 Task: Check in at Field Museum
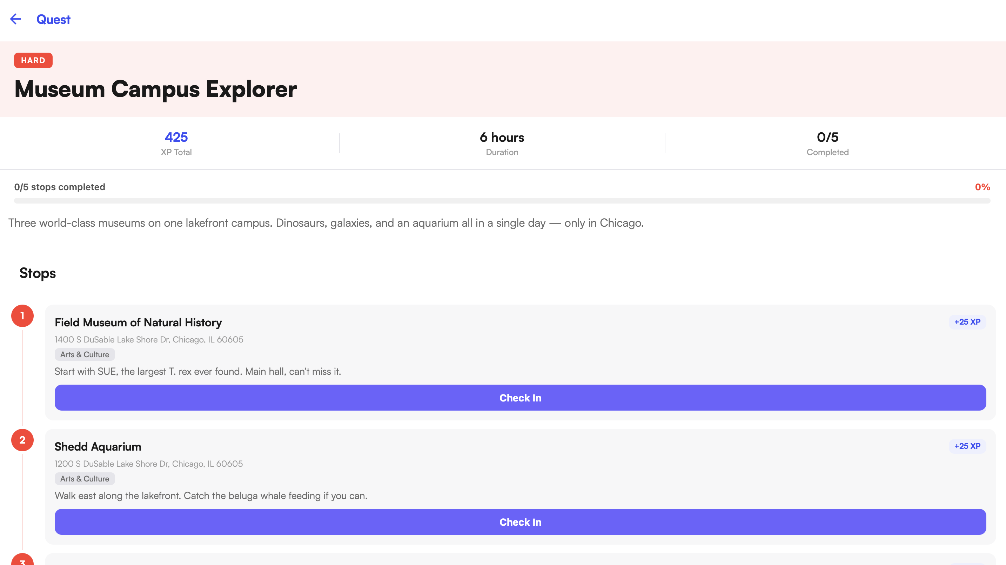(x=520, y=398)
